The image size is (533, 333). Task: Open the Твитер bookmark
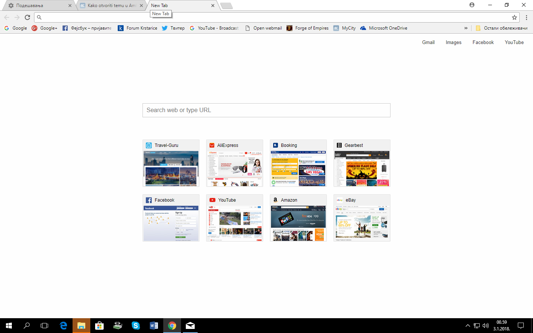click(x=173, y=28)
